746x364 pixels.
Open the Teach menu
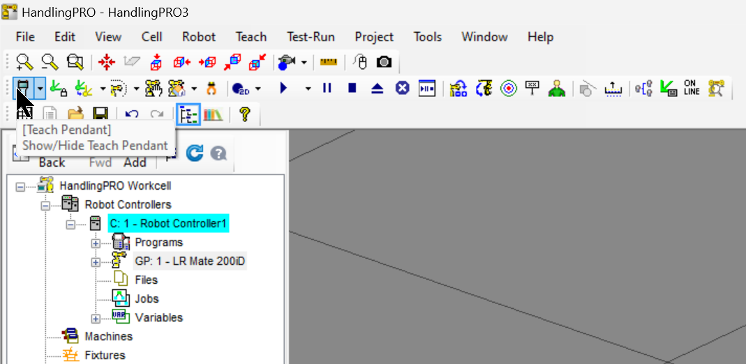pyautogui.click(x=251, y=36)
